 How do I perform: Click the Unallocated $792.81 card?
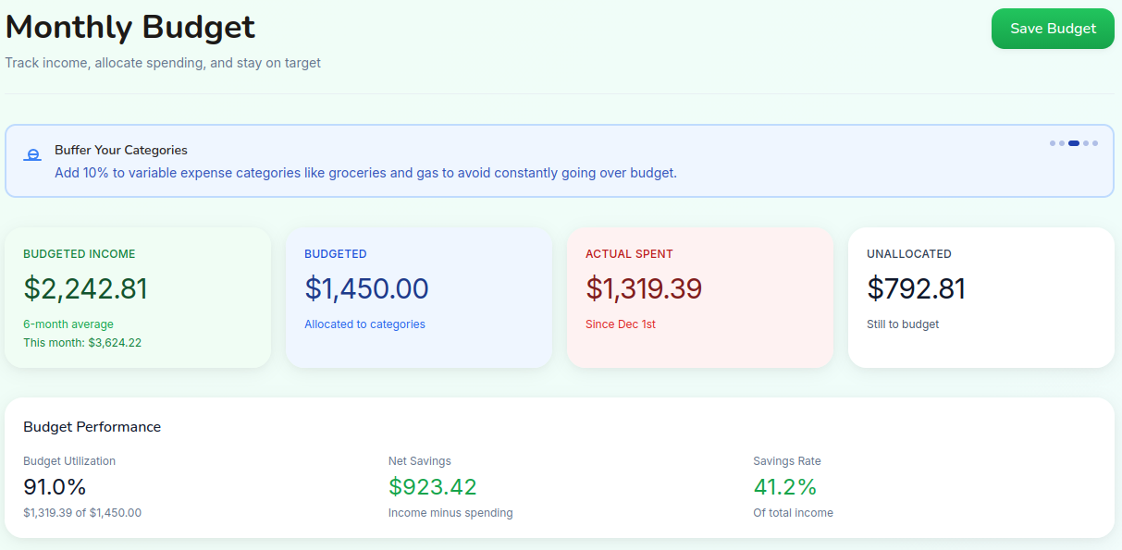tap(980, 294)
